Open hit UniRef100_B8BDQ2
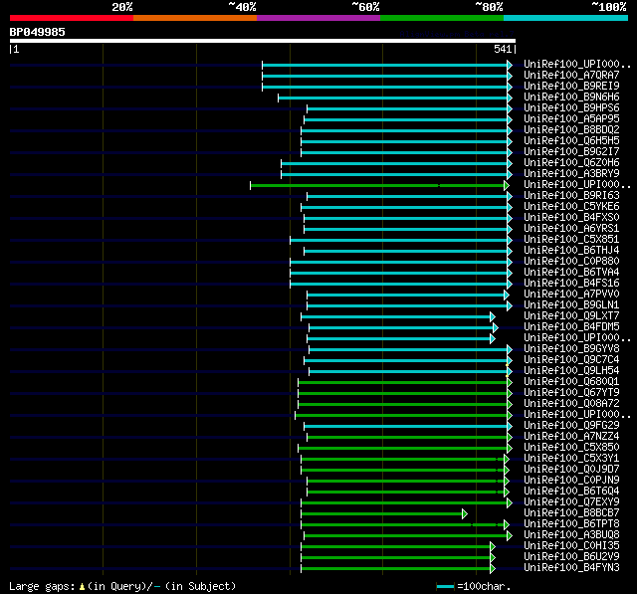Viewport: 637px width, 594px height. (571, 130)
